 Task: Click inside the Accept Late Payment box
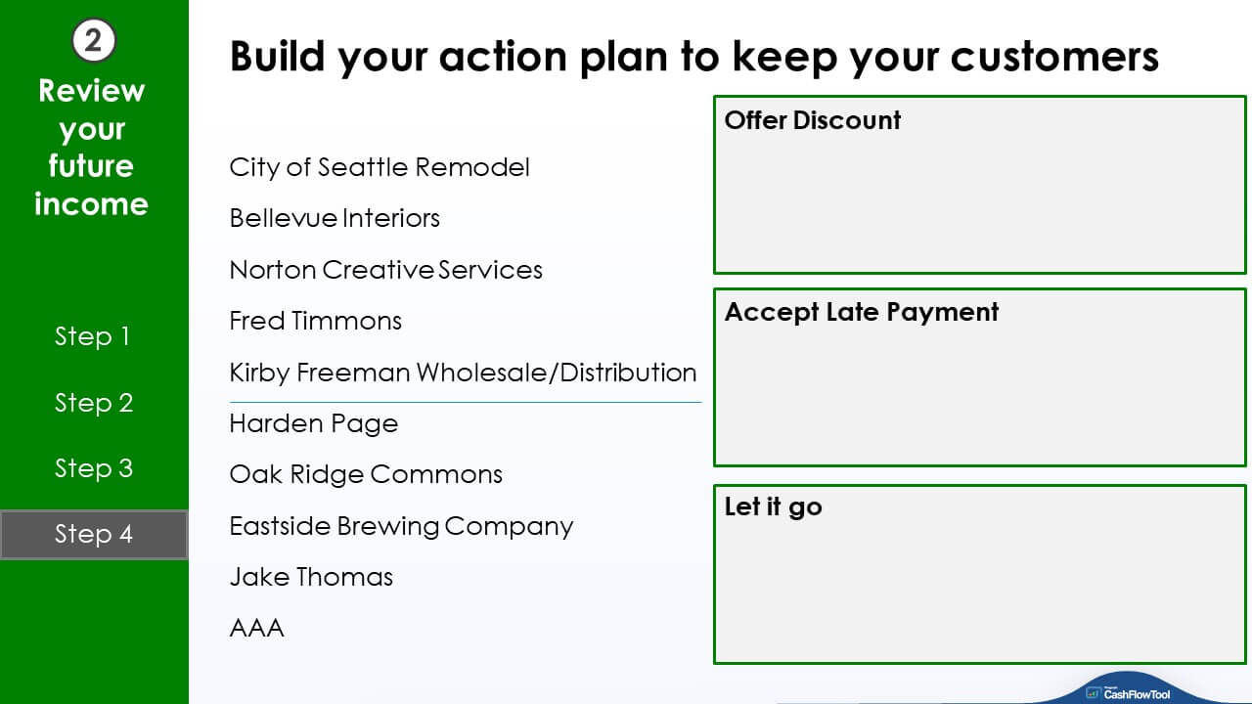pyautogui.click(x=980, y=377)
